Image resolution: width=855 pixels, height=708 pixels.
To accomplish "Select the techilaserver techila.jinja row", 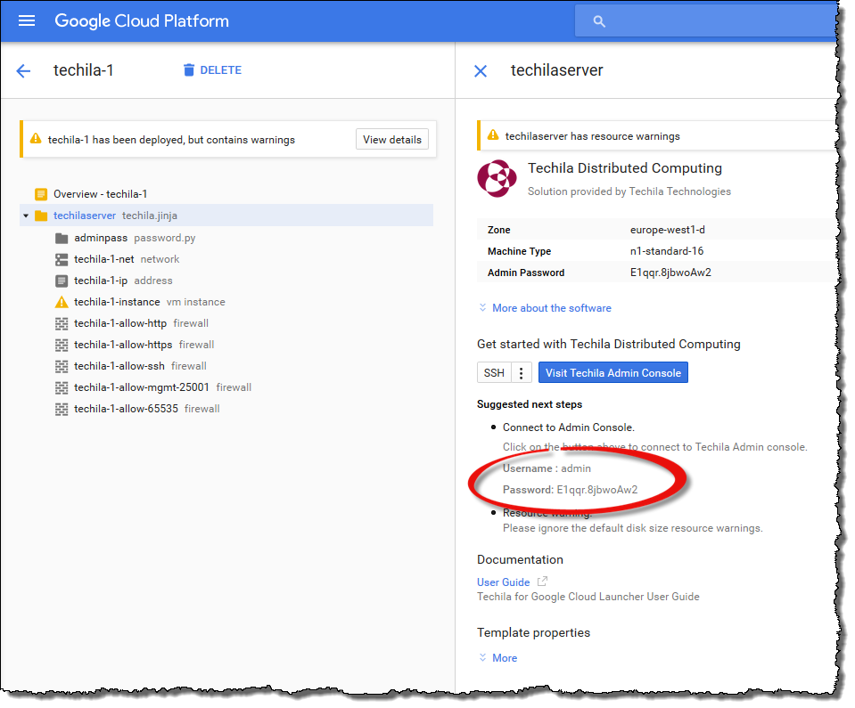I will (226, 216).
